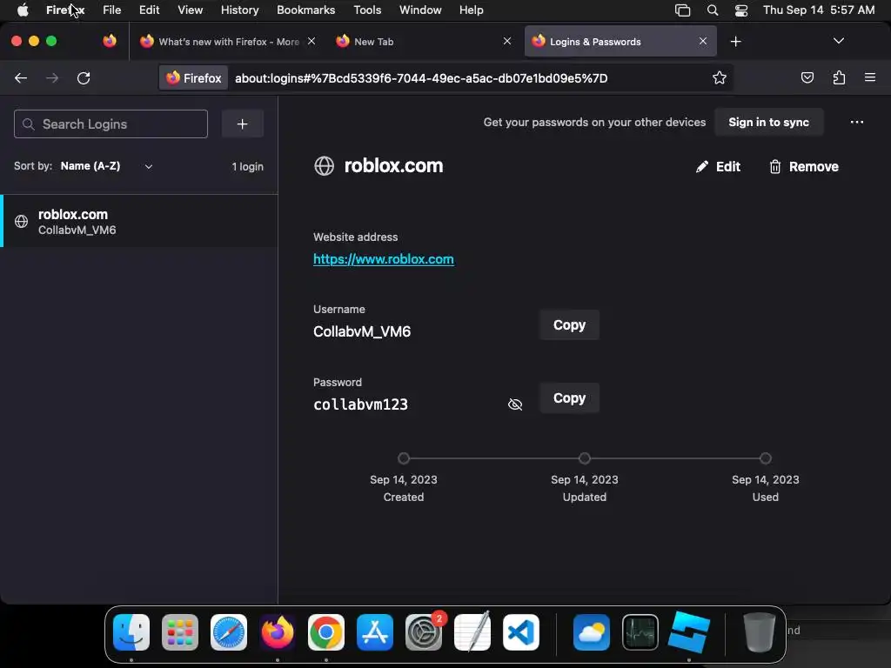Click the roblox.com page heading

(x=393, y=166)
